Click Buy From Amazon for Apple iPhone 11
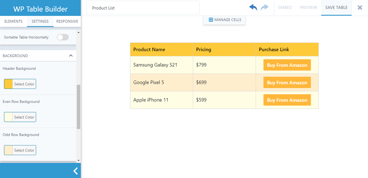 [287, 100]
